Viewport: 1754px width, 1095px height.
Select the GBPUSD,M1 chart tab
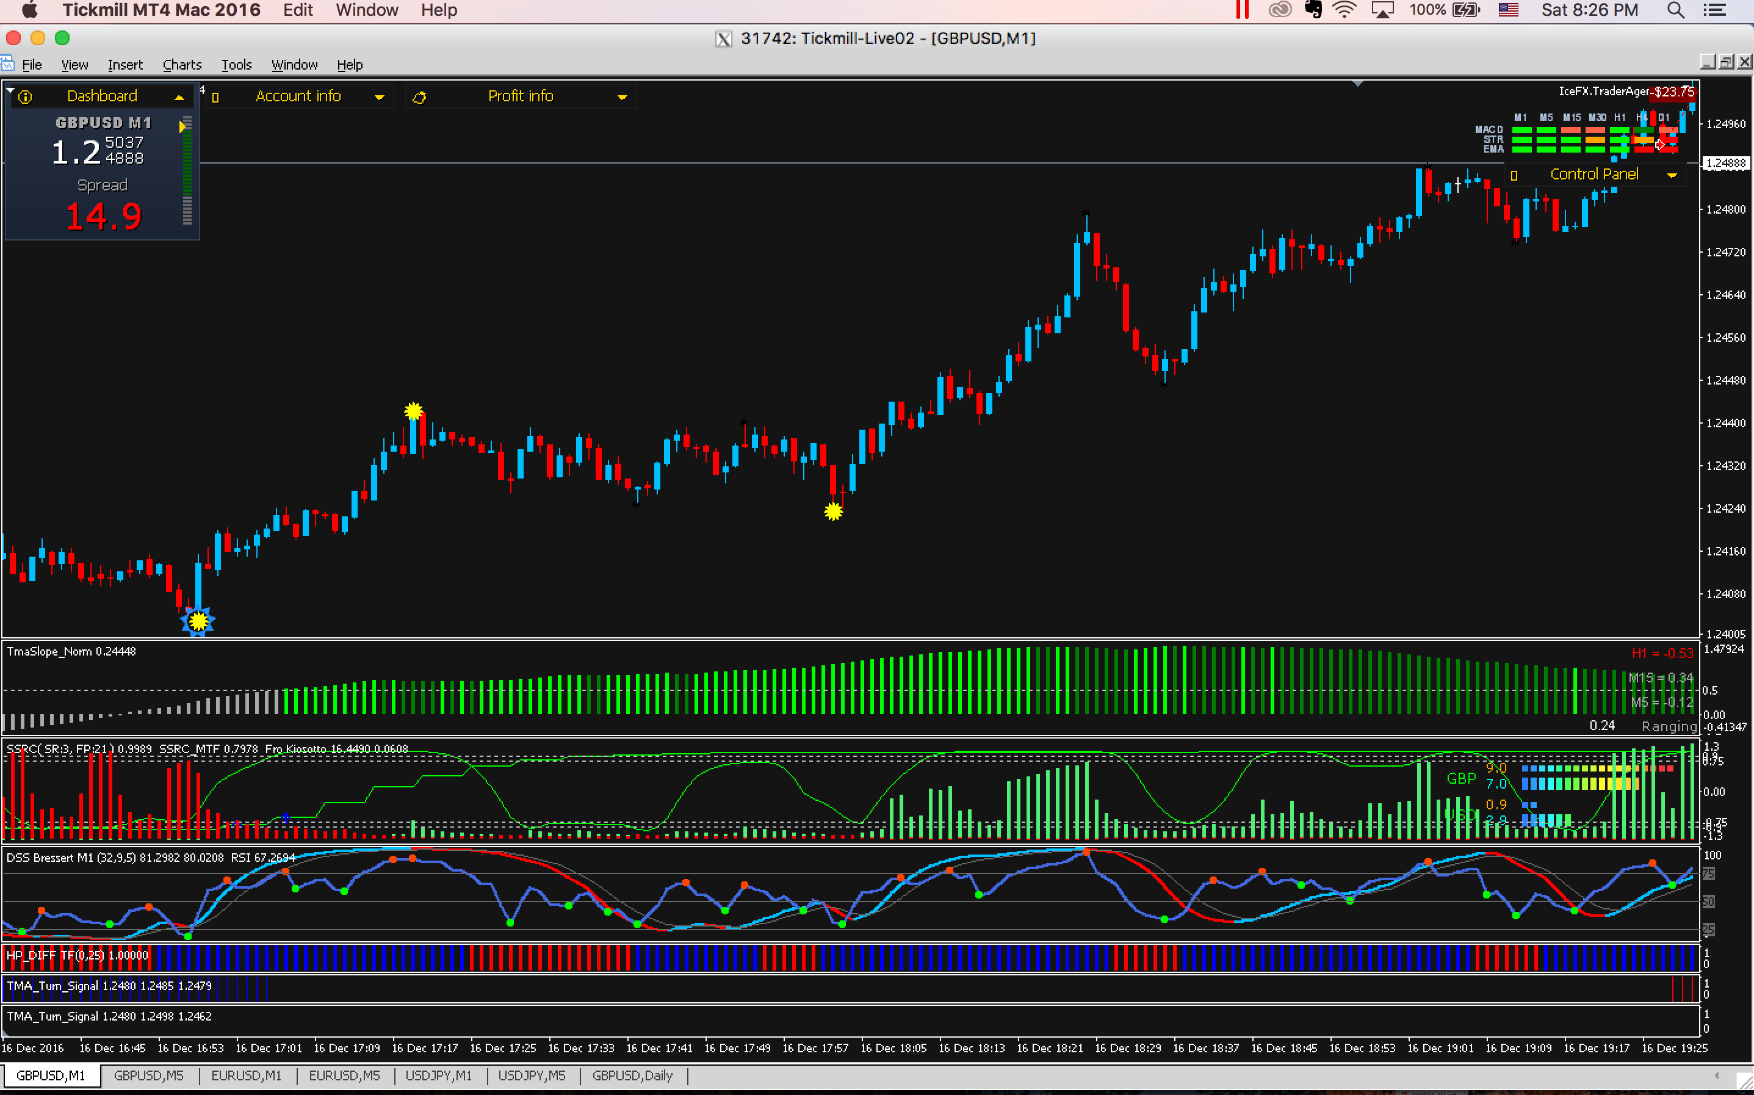51,1075
